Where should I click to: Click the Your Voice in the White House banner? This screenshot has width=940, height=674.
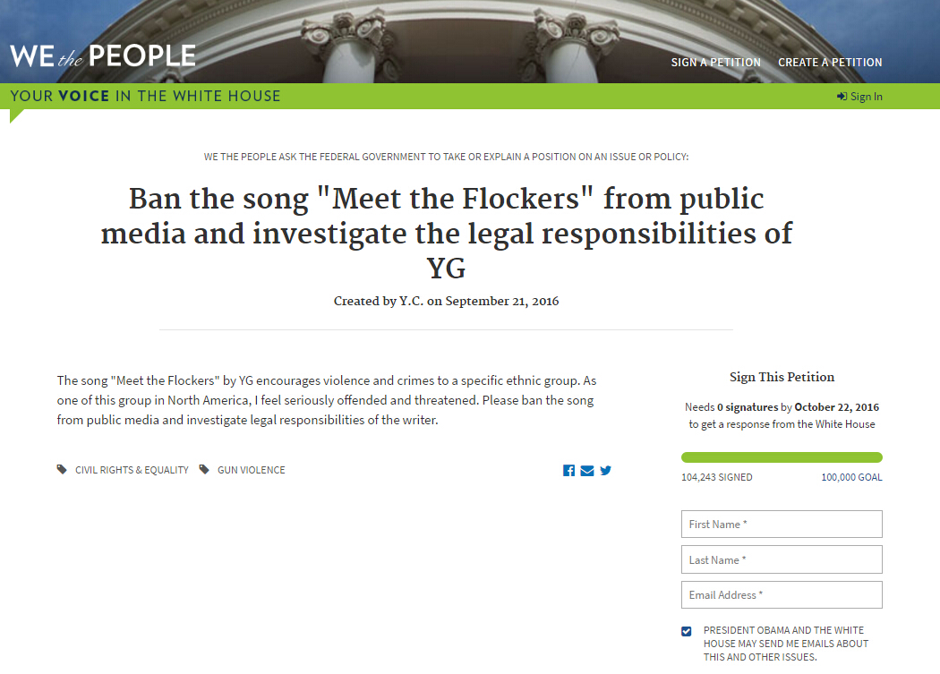[146, 96]
